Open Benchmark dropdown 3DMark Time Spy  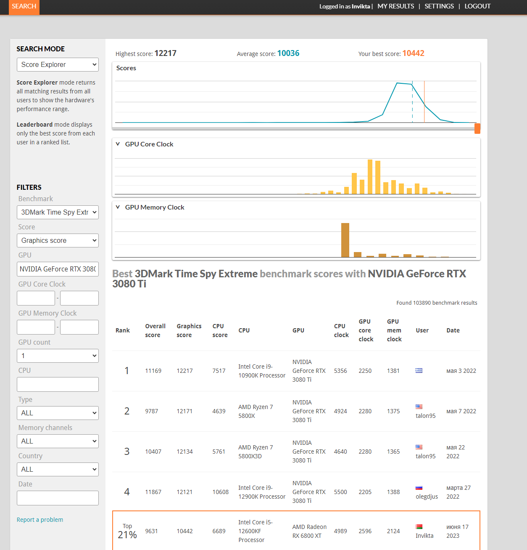tap(58, 213)
